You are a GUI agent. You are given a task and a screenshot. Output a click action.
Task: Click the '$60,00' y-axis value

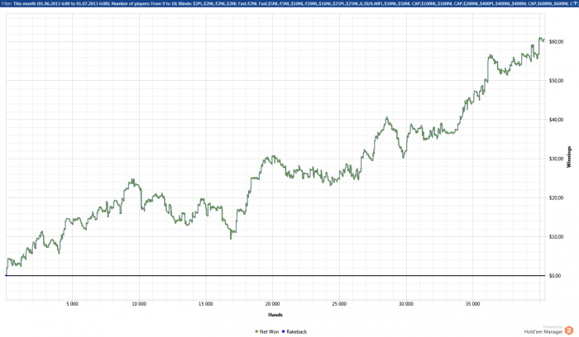point(556,41)
